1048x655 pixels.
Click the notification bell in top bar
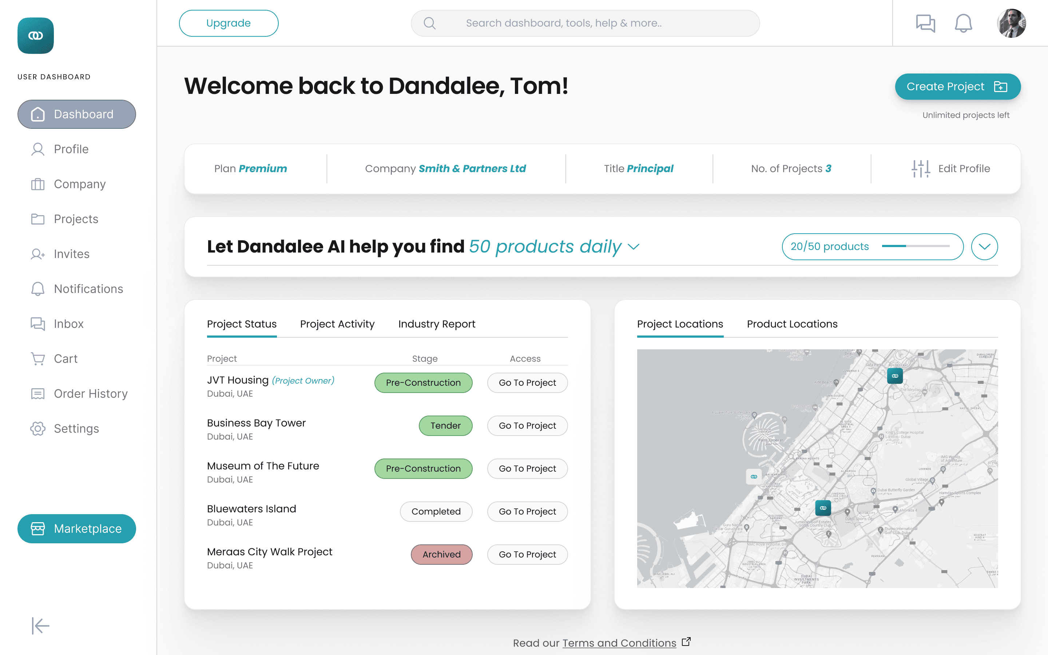963,23
